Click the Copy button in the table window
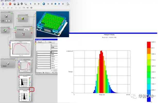This screenshot has width=158, height=103. 50,42
